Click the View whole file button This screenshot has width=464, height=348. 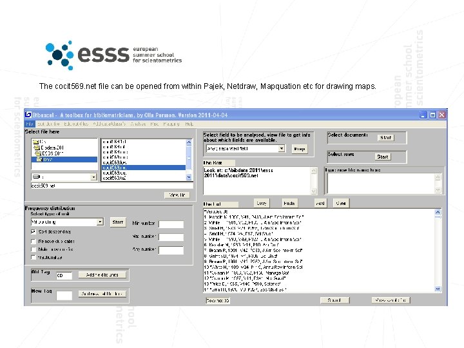[x=391, y=300]
